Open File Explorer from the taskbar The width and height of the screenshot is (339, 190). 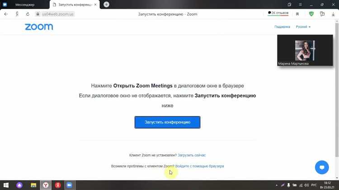coord(33,185)
